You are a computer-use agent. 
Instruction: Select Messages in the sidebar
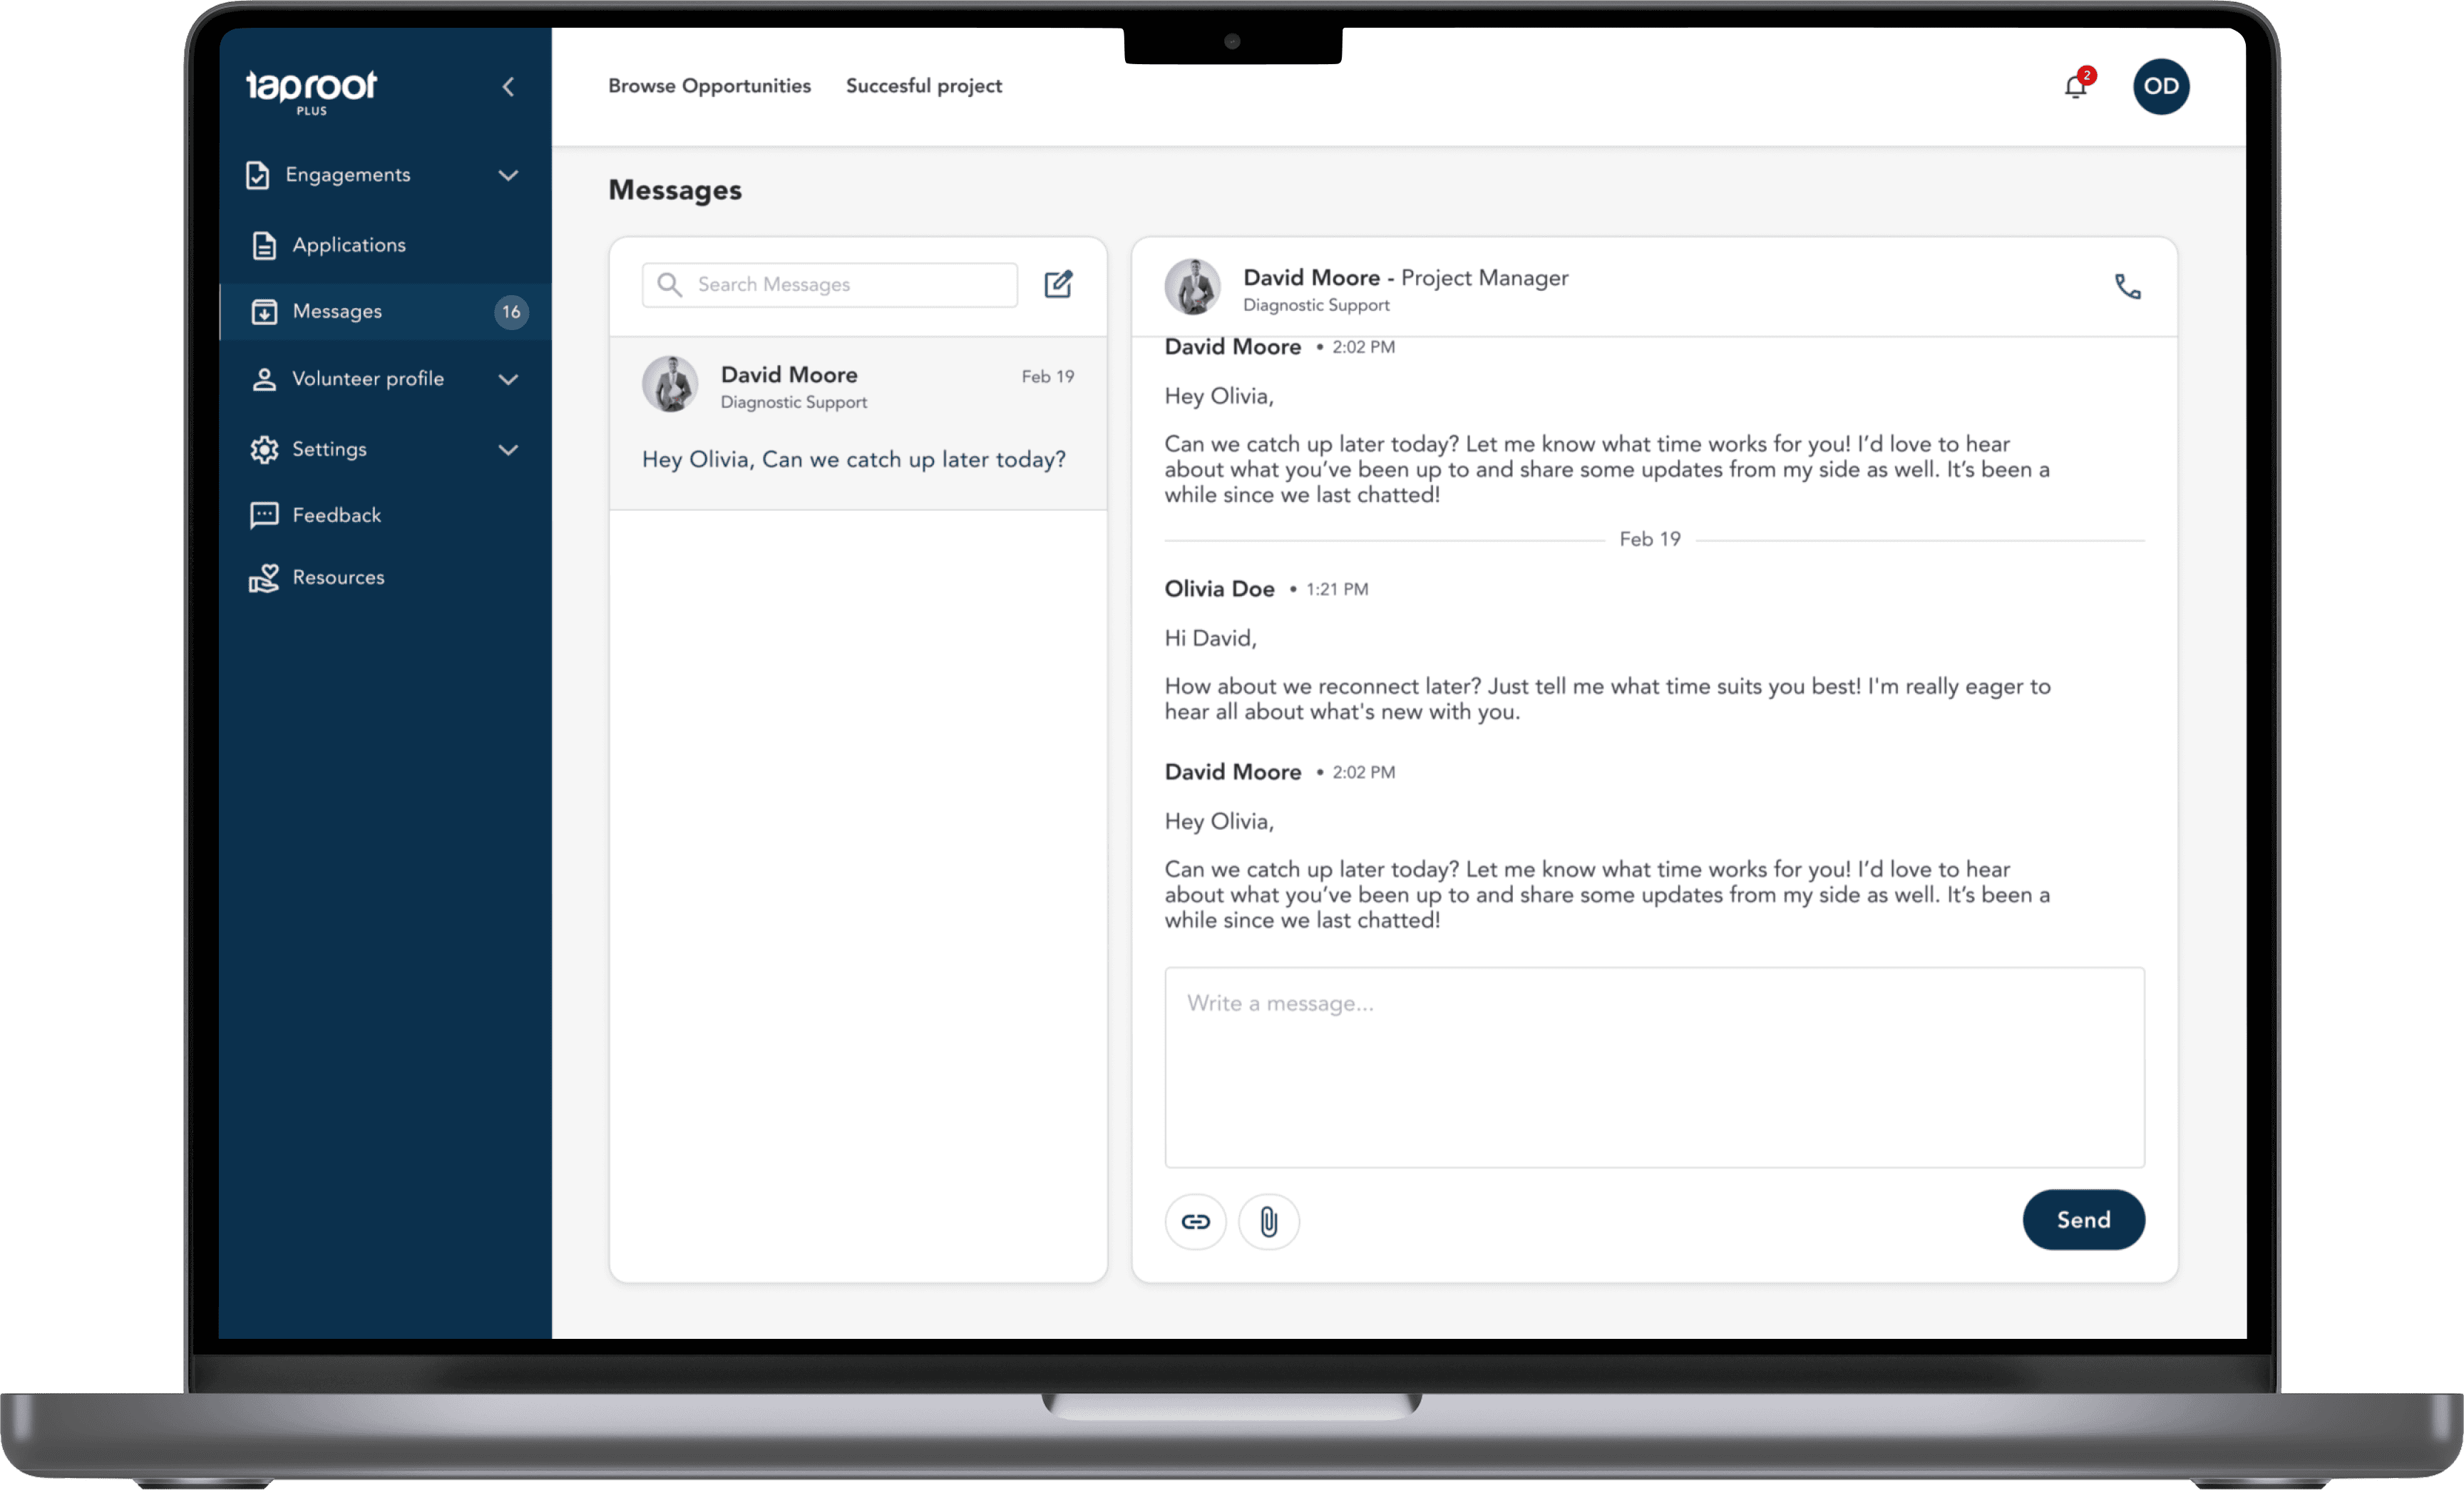[x=337, y=312]
